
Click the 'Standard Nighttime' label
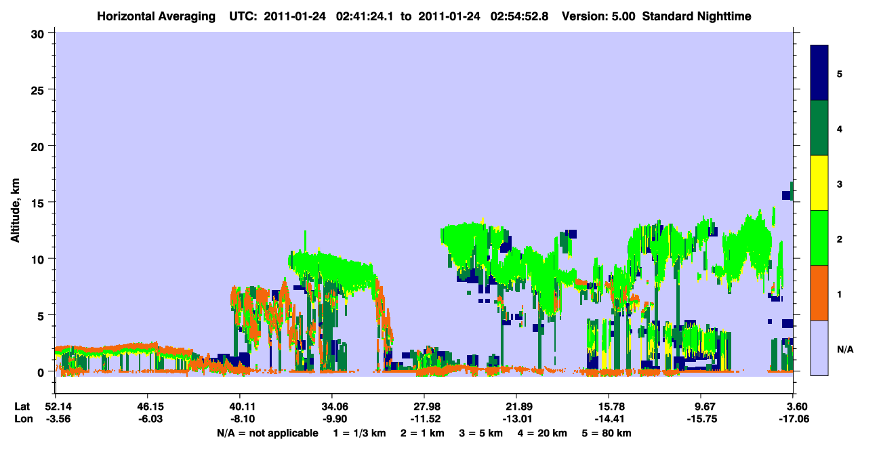click(x=696, y=16)
